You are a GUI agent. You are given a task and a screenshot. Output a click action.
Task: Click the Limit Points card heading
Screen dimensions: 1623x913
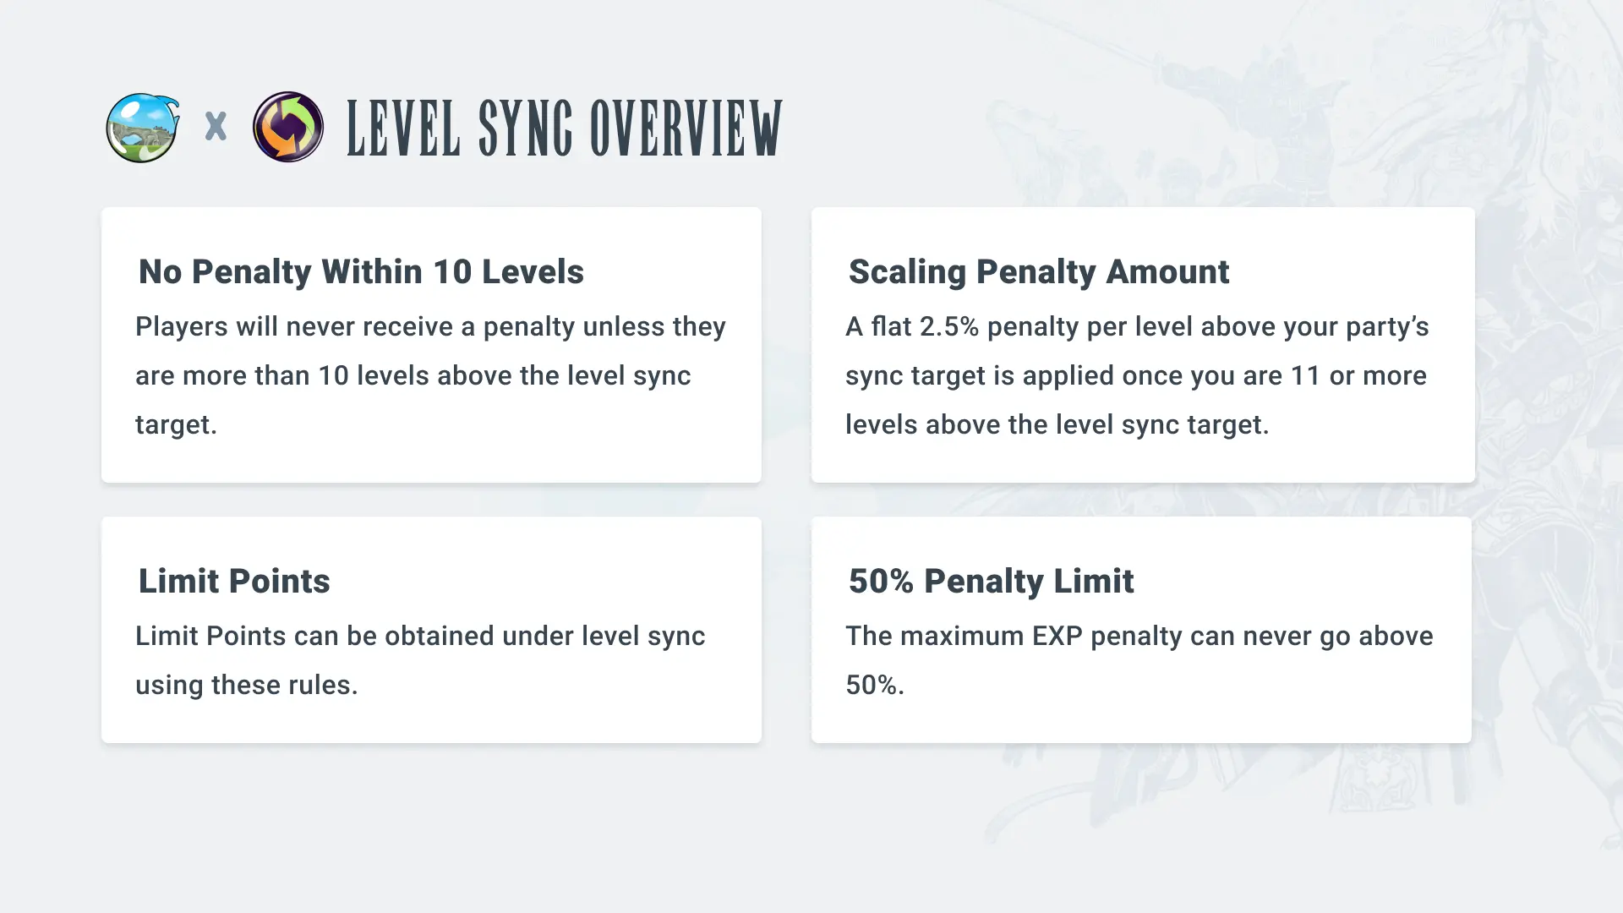(x=234, y=582)
